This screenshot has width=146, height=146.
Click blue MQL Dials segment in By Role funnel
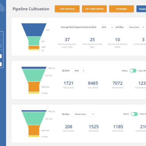tap(34, 68)
